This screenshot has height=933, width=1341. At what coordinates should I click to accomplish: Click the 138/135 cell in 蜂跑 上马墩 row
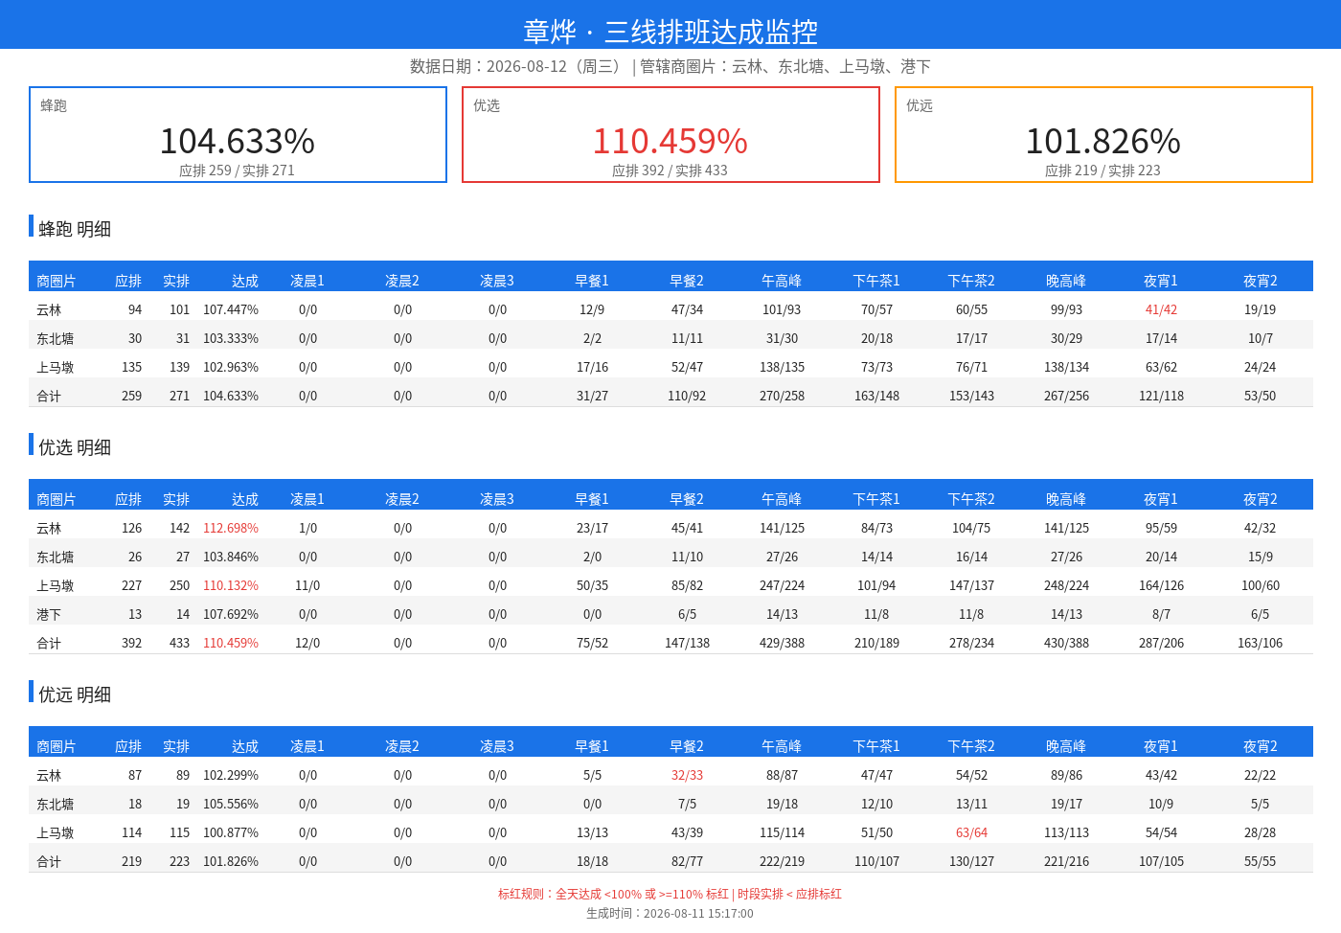tap(782, 367)
